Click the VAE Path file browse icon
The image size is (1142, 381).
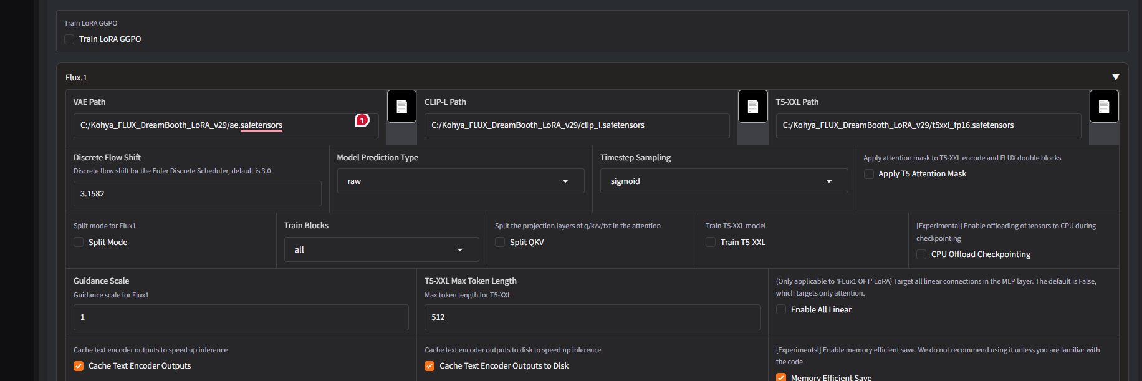(x=401, y=107)
